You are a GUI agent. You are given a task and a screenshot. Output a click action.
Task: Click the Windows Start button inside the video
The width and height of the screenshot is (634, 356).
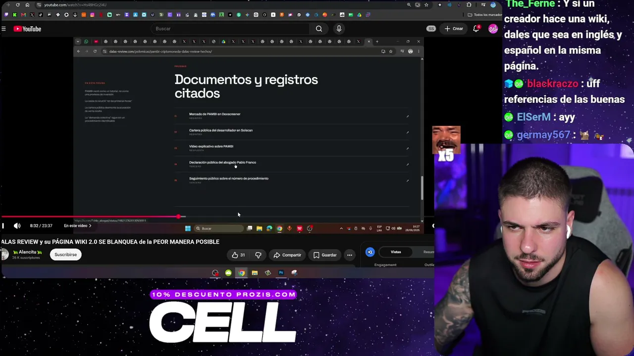tap(188, 228)
